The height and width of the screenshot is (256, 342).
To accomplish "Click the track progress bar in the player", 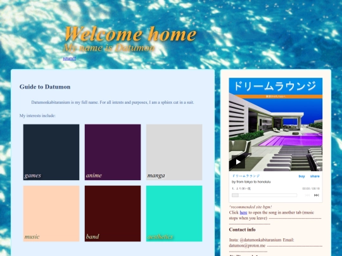I will (x=264, y=195).
